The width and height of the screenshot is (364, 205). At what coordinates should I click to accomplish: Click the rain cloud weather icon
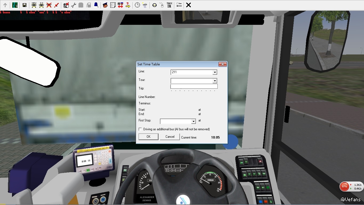[145, 5]
